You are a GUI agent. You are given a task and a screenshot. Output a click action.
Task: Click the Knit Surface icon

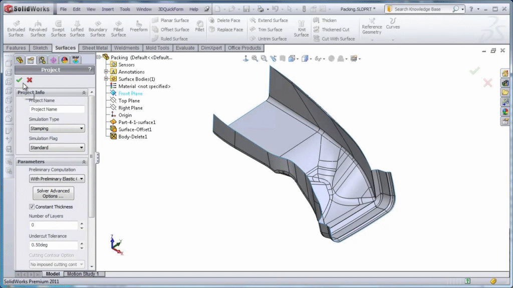point(301,28)
